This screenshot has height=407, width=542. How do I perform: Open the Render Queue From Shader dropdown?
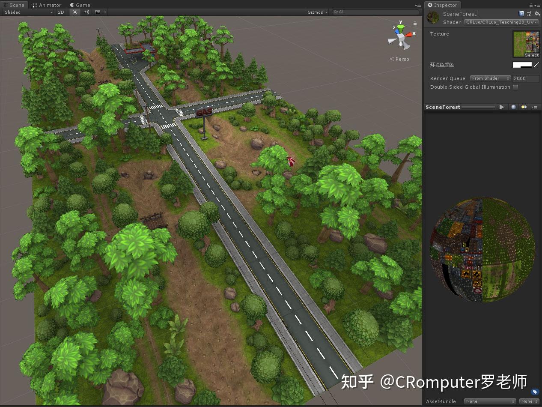click(x=490, y=78)
